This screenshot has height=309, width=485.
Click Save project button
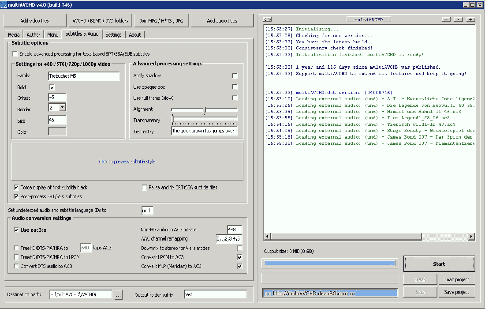tap(456, 292)
